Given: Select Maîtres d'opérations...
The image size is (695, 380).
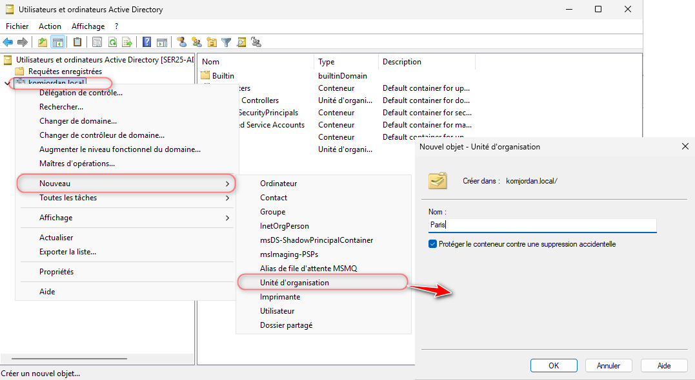Looking at the screenshot, I should 77,163.
